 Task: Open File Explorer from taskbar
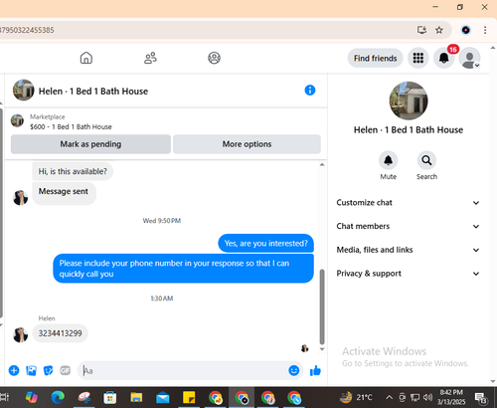pyautogui.click(x=136, y=397)
